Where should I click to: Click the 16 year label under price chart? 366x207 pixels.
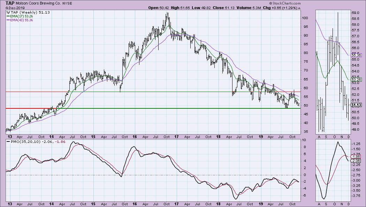(135, 137)
